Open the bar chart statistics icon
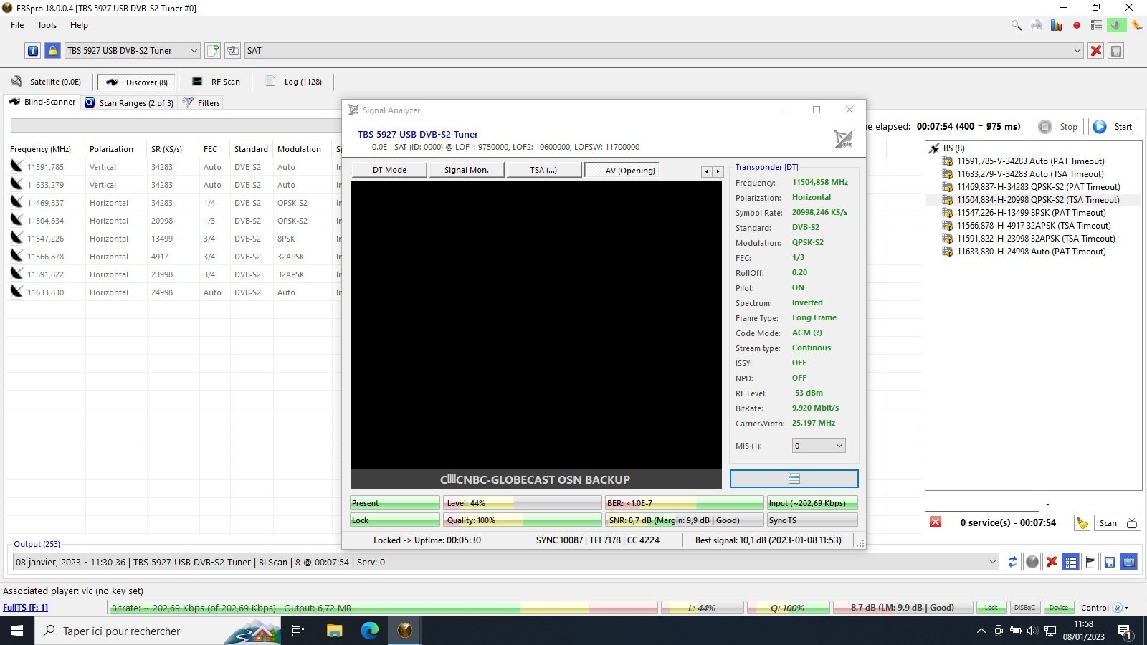Screen dimensions: 1147x645 (1056, 25)
